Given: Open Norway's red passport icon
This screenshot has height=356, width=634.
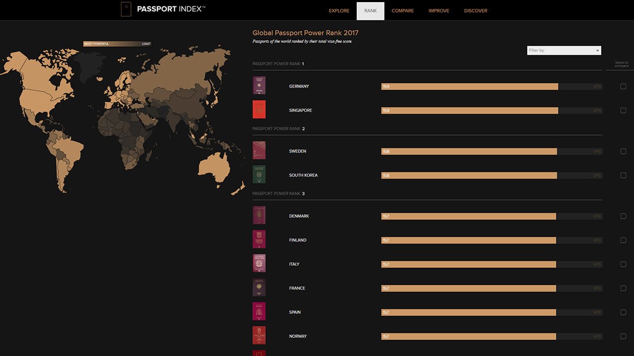Looking at the screenshot, I should [259, 335].
